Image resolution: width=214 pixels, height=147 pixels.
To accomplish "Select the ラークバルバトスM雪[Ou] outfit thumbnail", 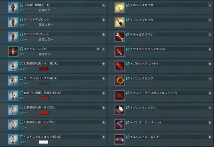I will 13,81.
